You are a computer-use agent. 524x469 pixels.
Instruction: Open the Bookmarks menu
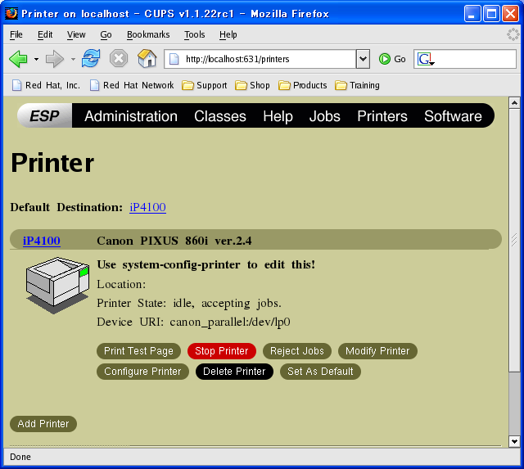pyautogui.click(x=148, y=34)
